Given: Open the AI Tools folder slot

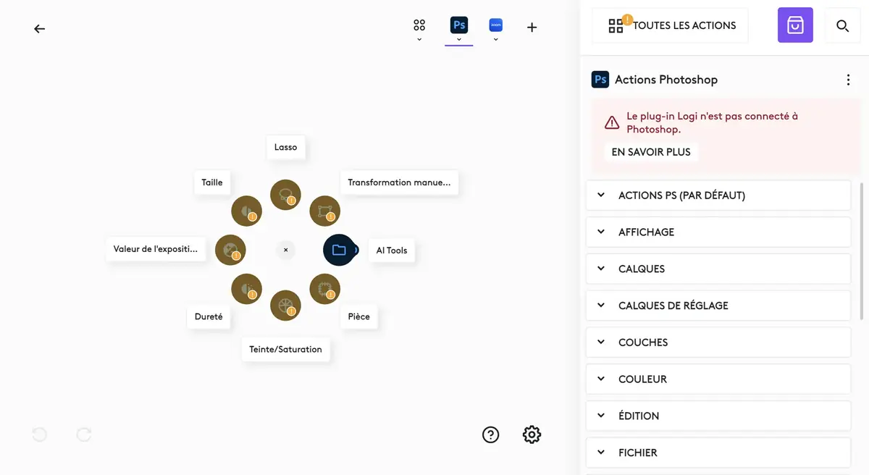Looking at the screenshot, I should (x=339, y=250).
